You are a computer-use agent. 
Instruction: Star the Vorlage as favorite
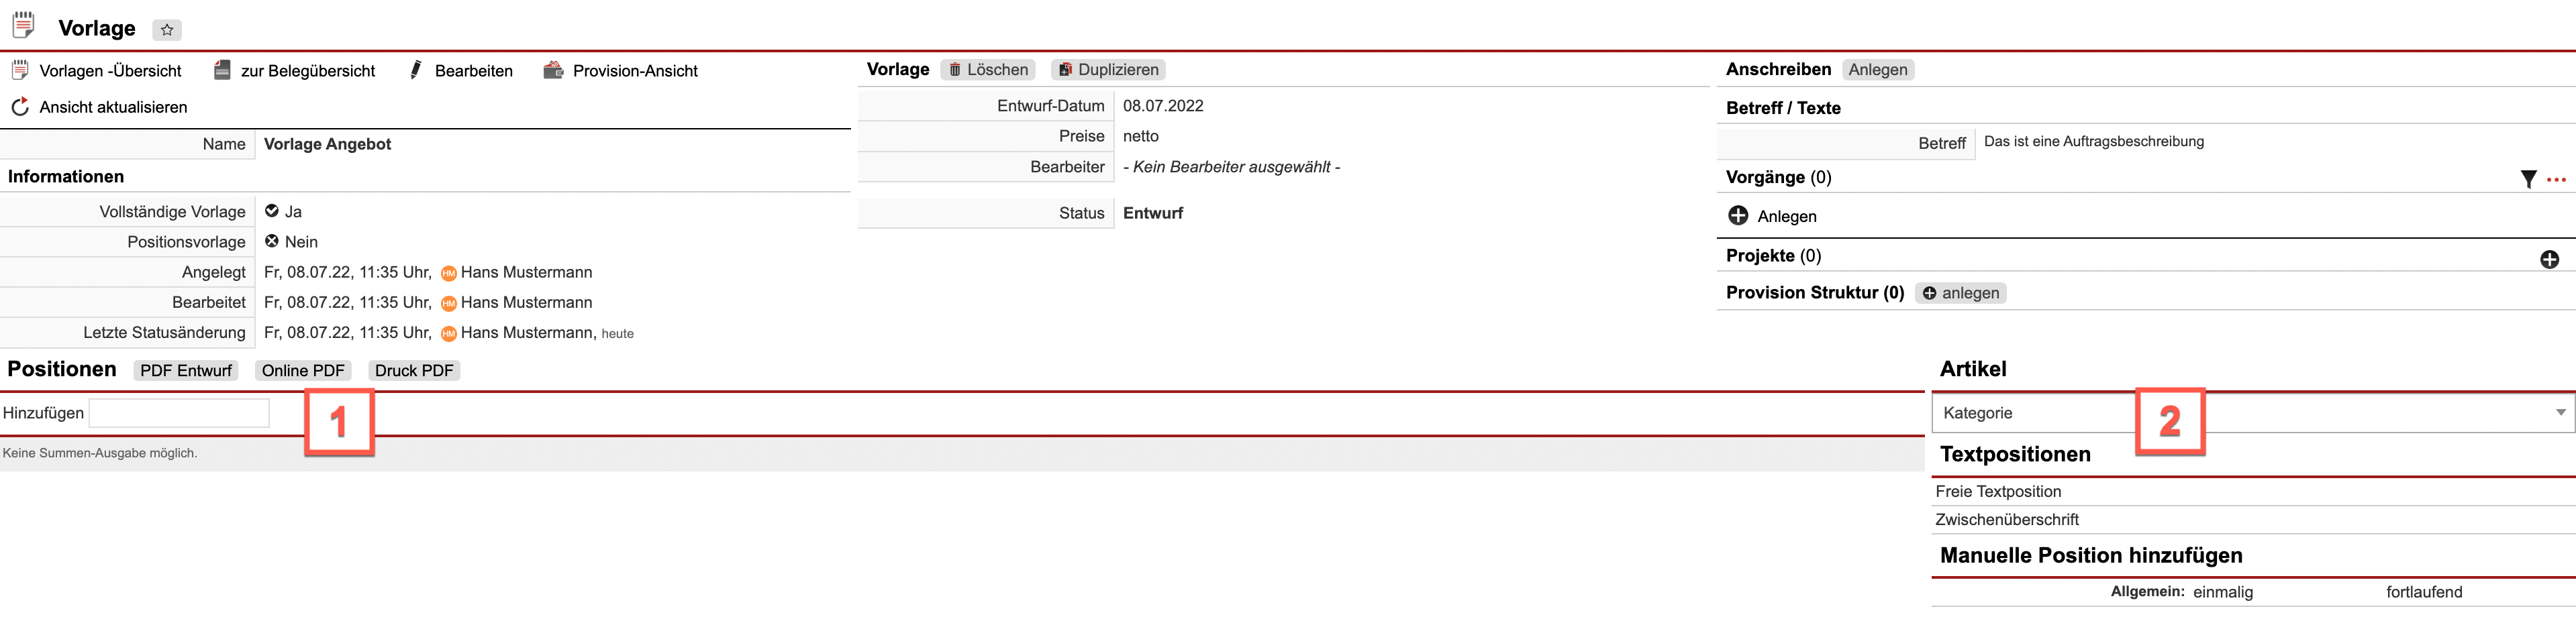[167, 30]
